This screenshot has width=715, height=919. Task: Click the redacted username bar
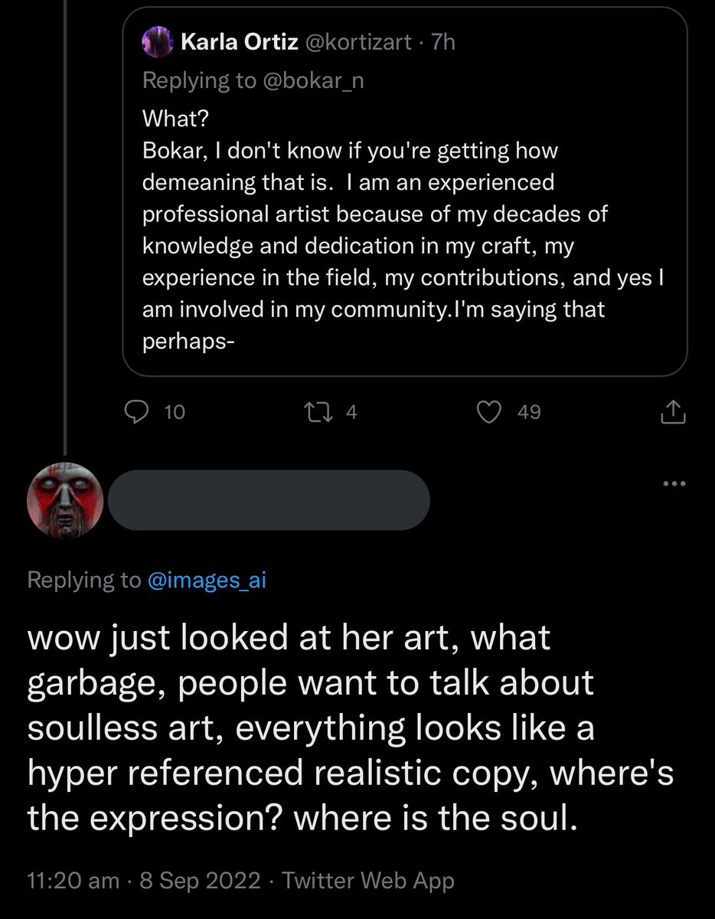click(269, 500)
